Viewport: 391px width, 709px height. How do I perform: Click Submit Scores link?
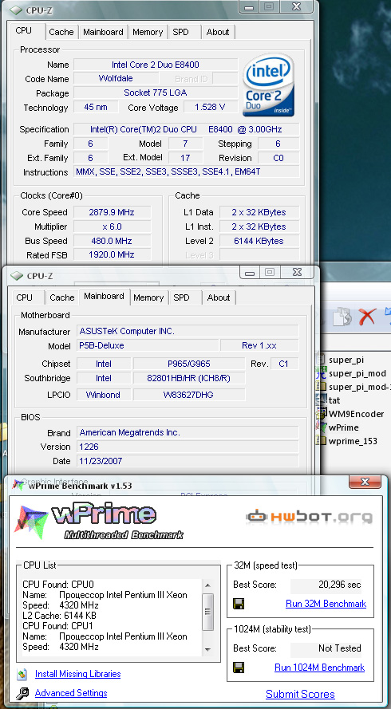[x=300, y=694]
